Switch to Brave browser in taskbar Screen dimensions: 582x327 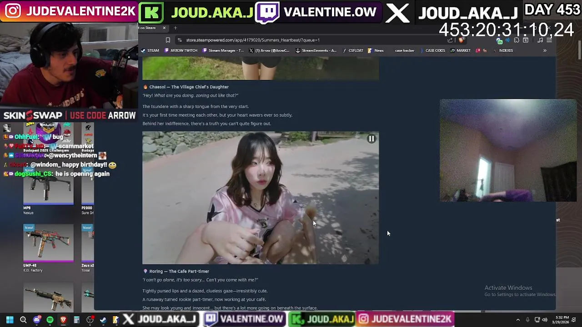[x=63, y=320]
